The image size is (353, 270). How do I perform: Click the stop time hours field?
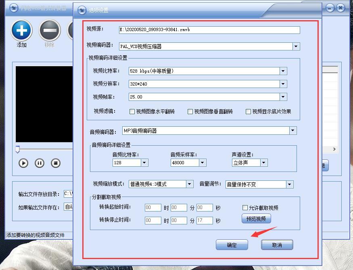coord(153,220)
